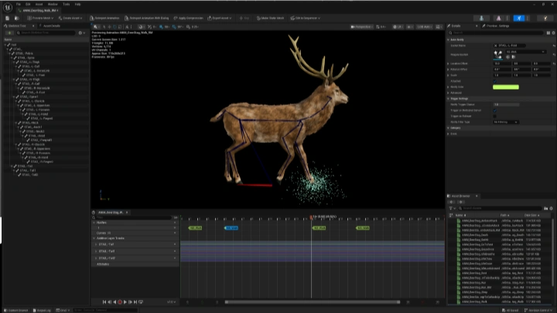The image size is (557, 313).
Task: Open the Create Asset dropdown
Action: (70, 18)
